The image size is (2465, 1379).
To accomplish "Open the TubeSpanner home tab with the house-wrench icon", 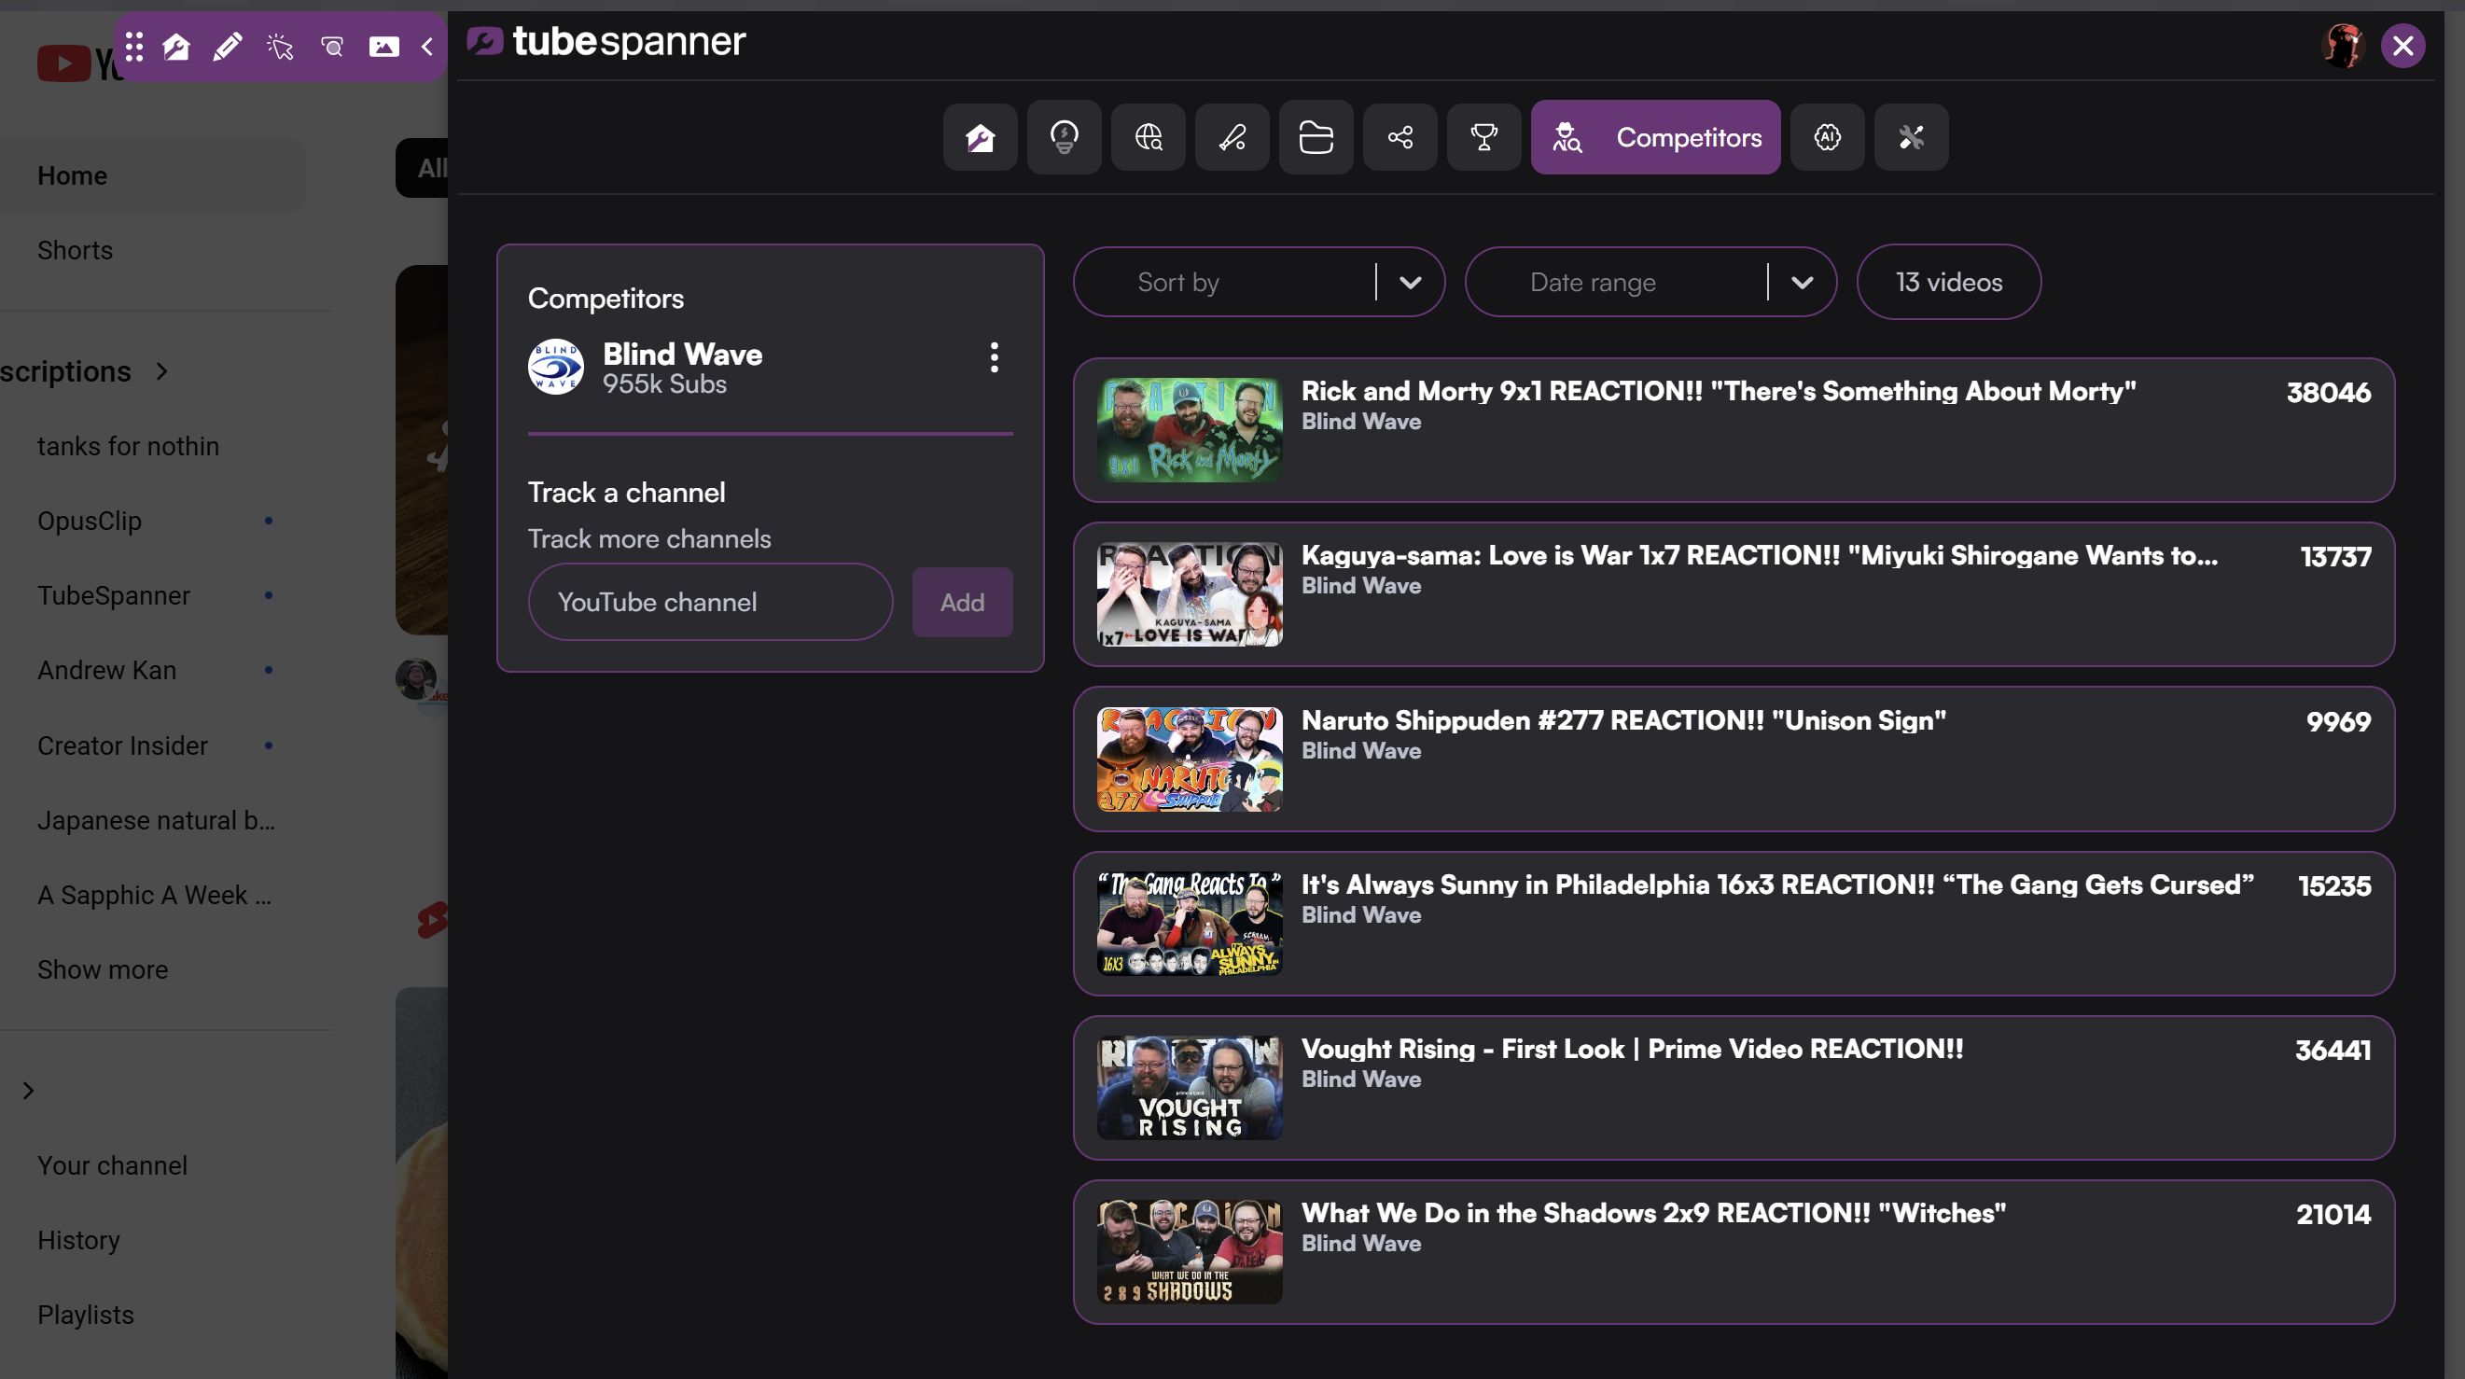I will pyautogui.click(x=980, y=138).
